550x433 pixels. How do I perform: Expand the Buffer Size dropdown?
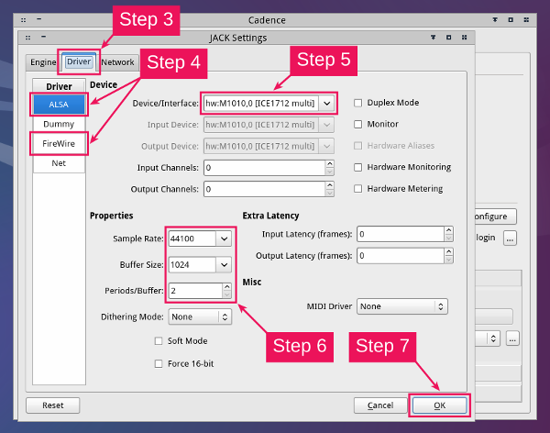coord(224,265)
